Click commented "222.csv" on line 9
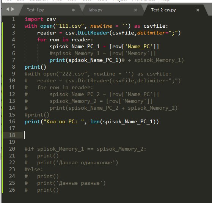Viewport: 212px width, 203px height. (73, 74)
